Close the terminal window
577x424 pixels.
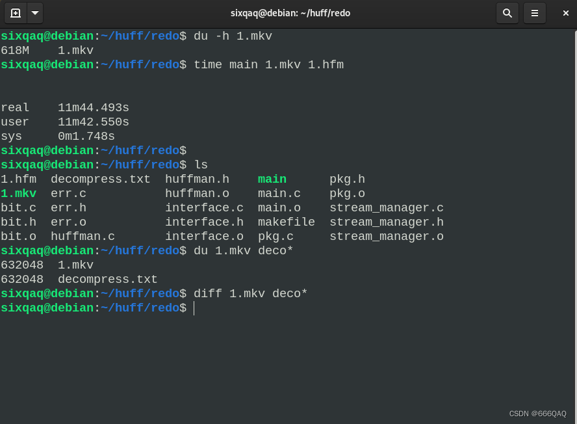tap(565, 13)
